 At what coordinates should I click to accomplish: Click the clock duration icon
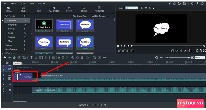pyautogui.click(x=63, y=58)
